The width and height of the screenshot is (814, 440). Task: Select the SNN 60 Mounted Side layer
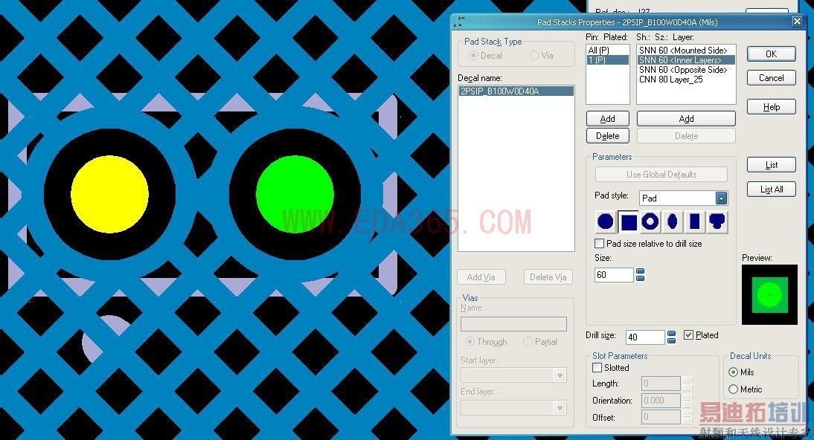[686, 51]
